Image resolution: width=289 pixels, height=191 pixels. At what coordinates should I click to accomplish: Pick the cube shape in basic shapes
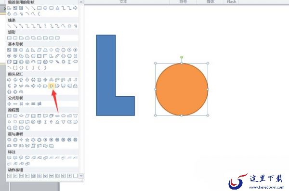click(9, 62)
